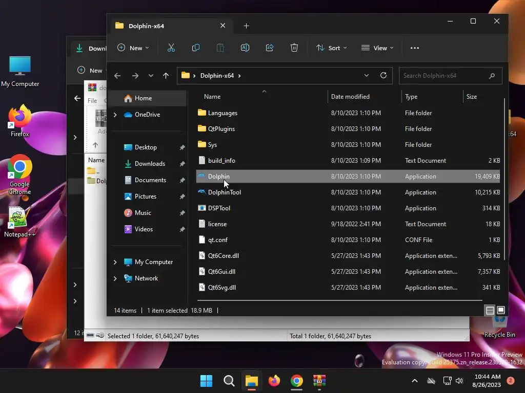Open the See more ellipsis menu
The height and width of the screenshot is (393, 525).
tap(414, 48)
